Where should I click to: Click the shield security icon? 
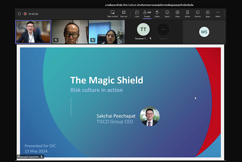click(19, 14)
